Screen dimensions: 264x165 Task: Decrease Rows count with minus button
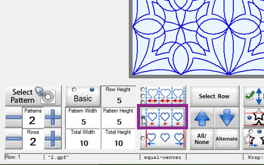coord(14,139)
